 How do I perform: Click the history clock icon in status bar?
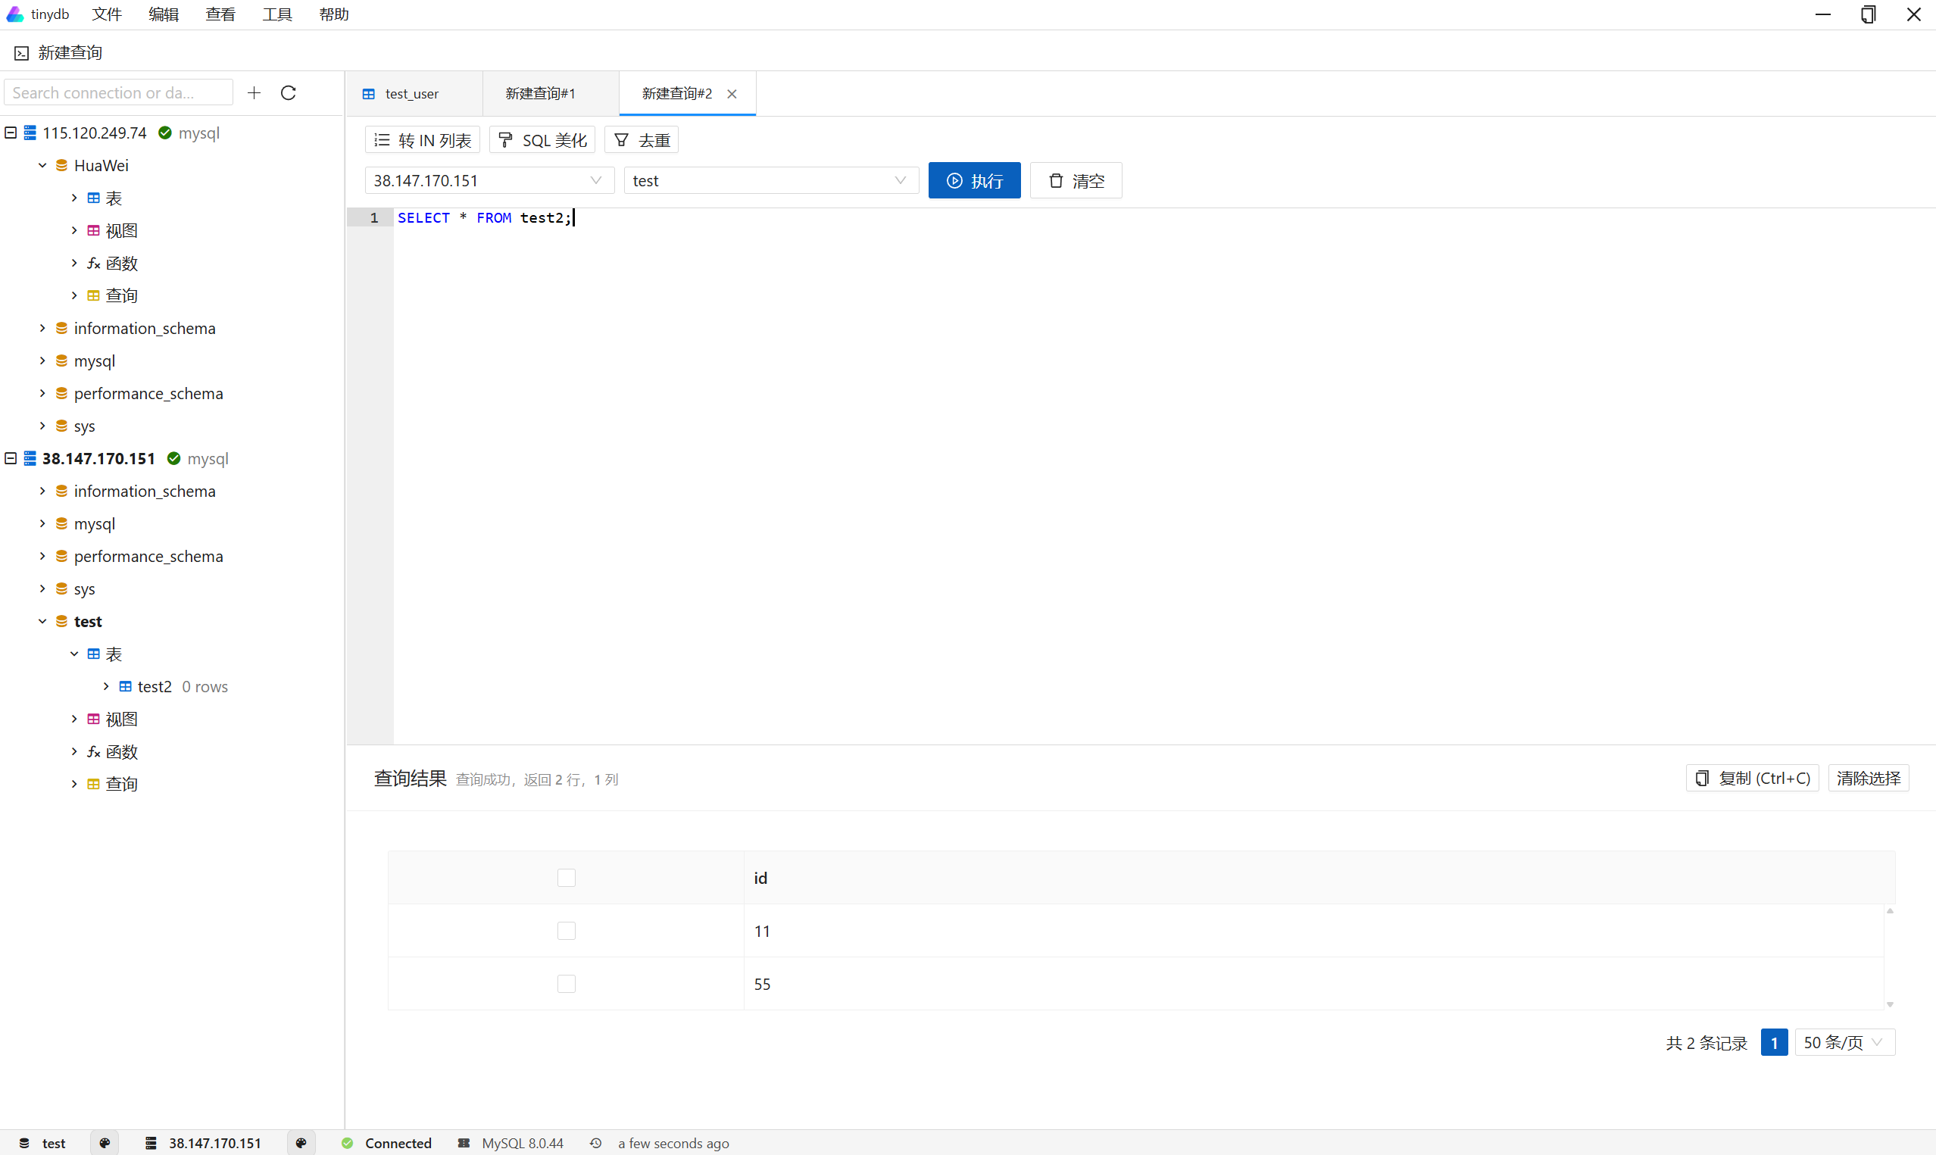595,1143
